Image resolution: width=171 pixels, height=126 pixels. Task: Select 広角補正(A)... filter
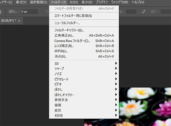tap(84, 36)
